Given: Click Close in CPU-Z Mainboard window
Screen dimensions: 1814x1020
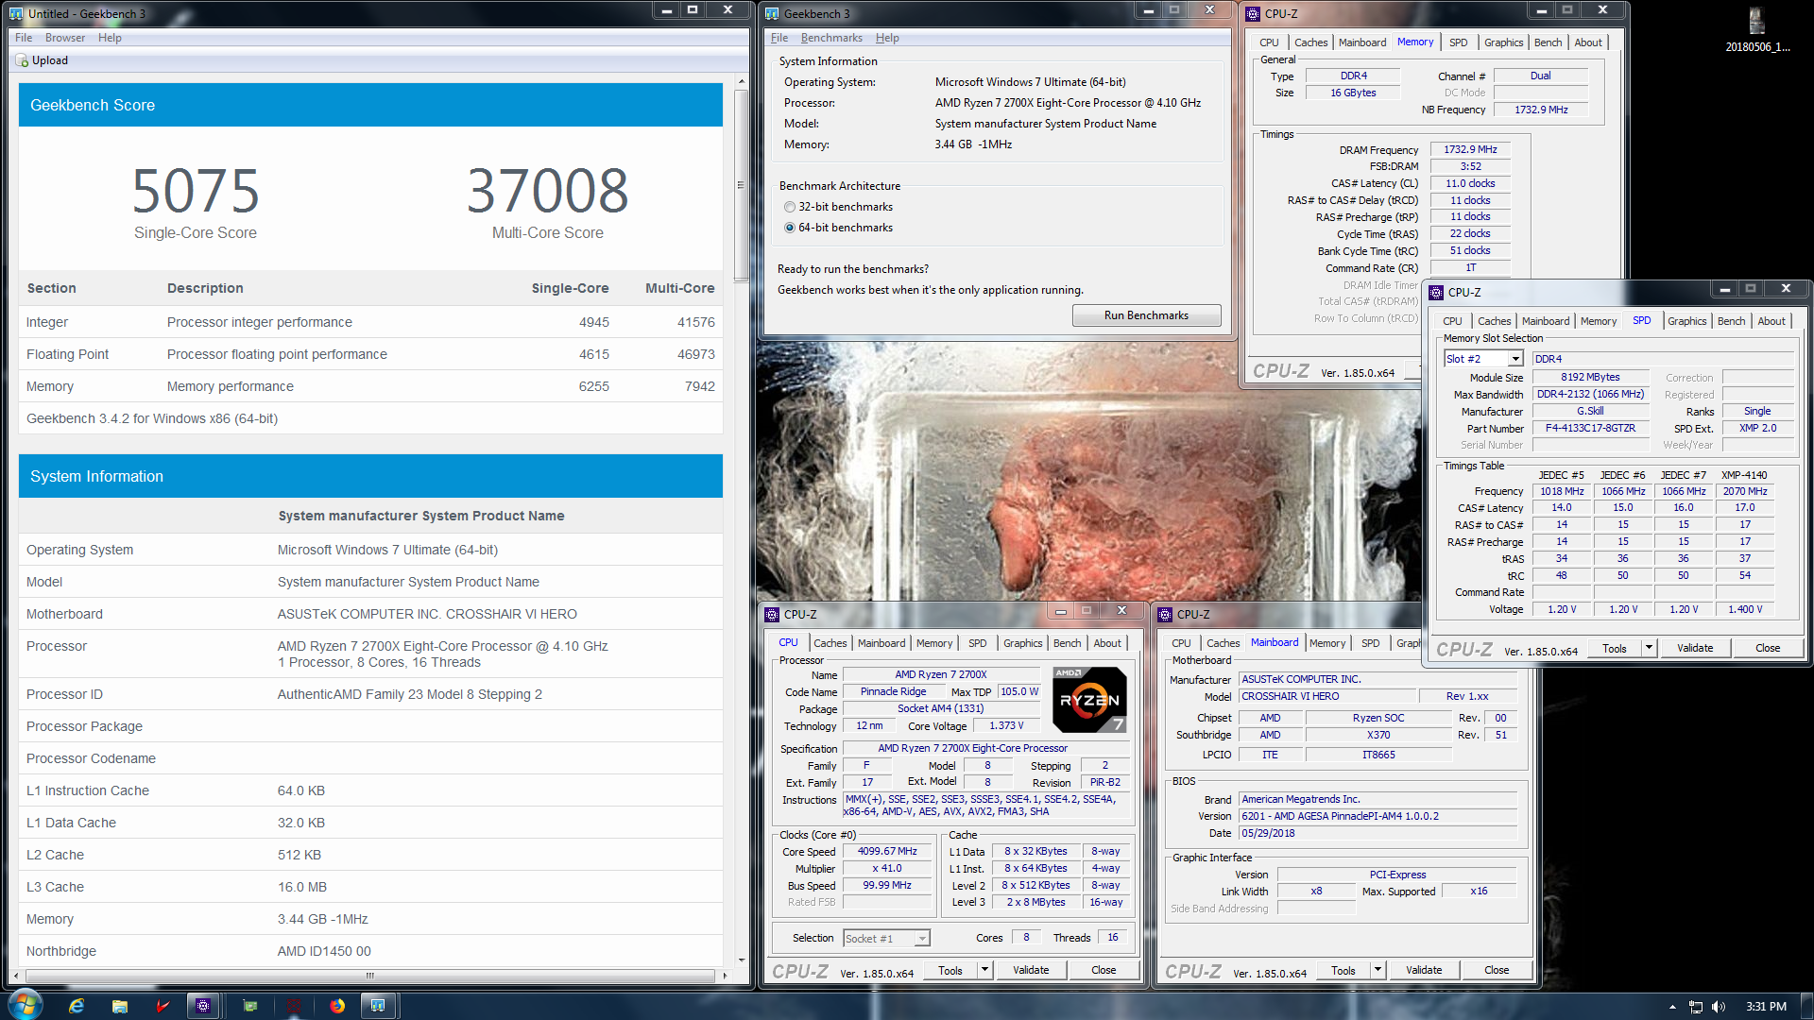Looking at the screenshot, I should point(1497,970).
